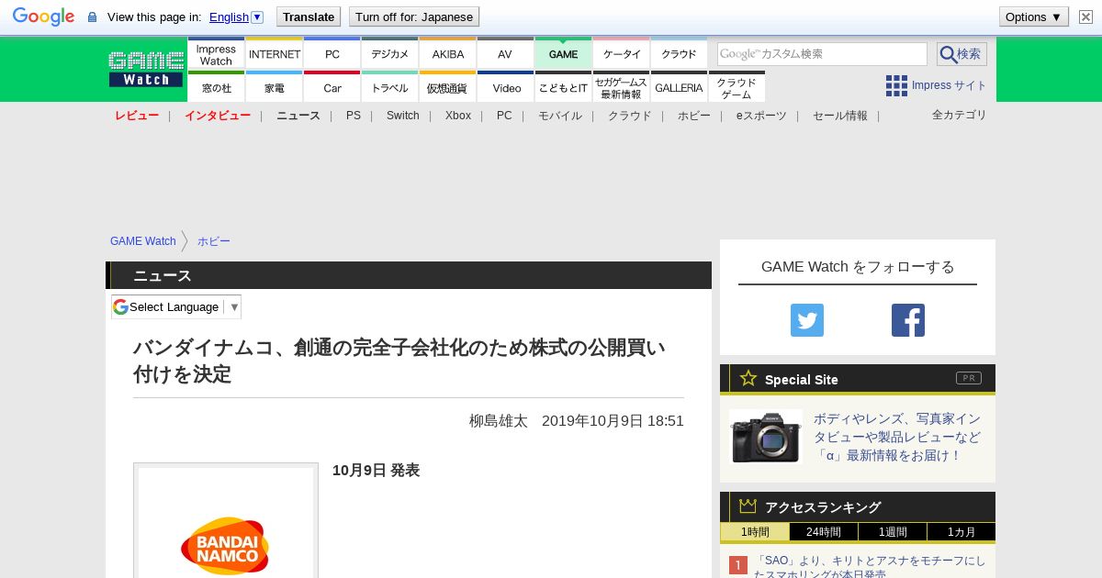Click the Impress site grid icon
1102x578 pixels.
pos(896,85)
